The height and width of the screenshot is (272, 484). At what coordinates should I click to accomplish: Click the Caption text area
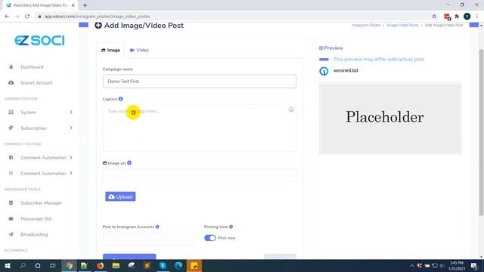click(200, 128)
